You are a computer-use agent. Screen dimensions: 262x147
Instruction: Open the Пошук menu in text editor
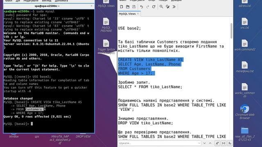pyautogui.click(x=163, y=1)
